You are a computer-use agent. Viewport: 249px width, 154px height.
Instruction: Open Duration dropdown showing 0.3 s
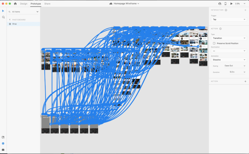click(x=238, y=72)
